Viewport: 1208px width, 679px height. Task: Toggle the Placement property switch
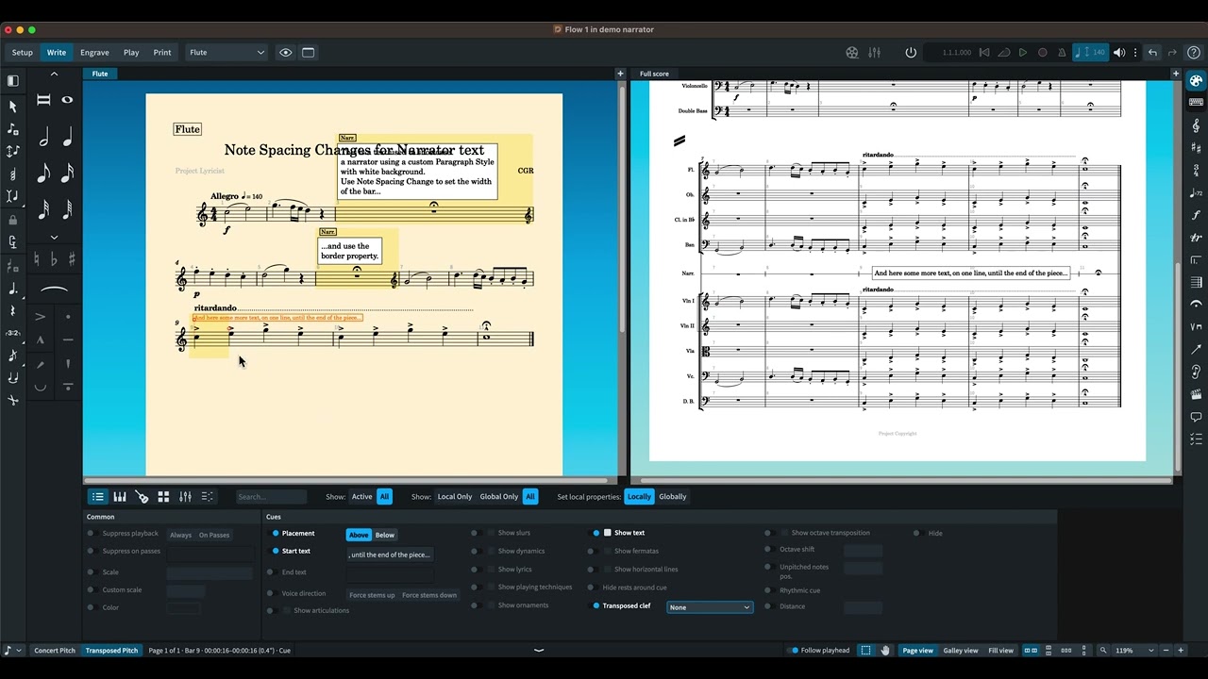point(276,534)
